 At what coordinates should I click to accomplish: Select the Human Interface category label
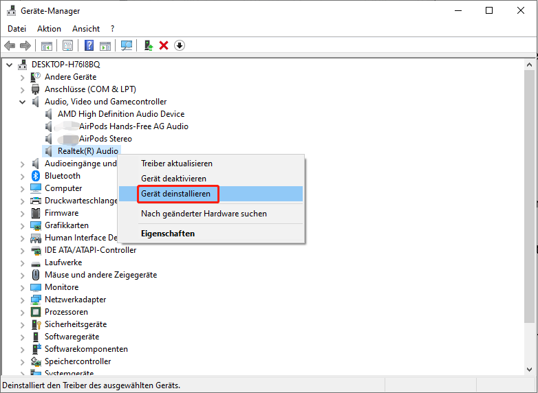coord(81,238)
